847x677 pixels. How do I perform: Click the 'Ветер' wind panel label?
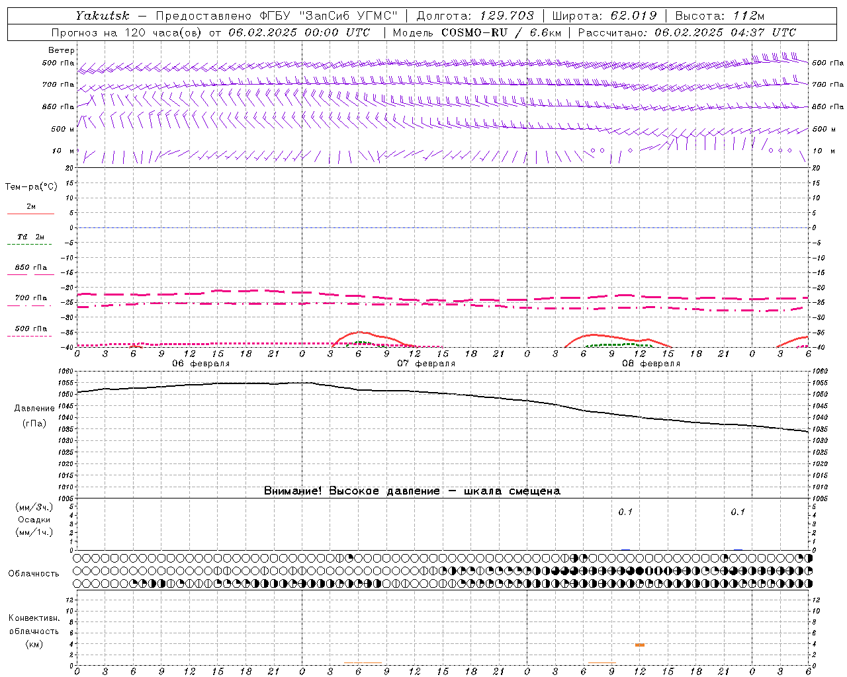pos(62,50)
